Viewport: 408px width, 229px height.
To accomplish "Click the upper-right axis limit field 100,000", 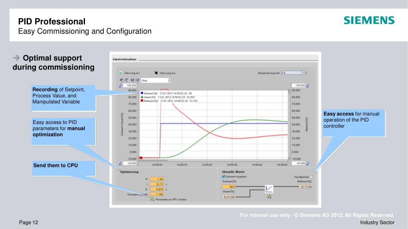I will pos(298,85).
